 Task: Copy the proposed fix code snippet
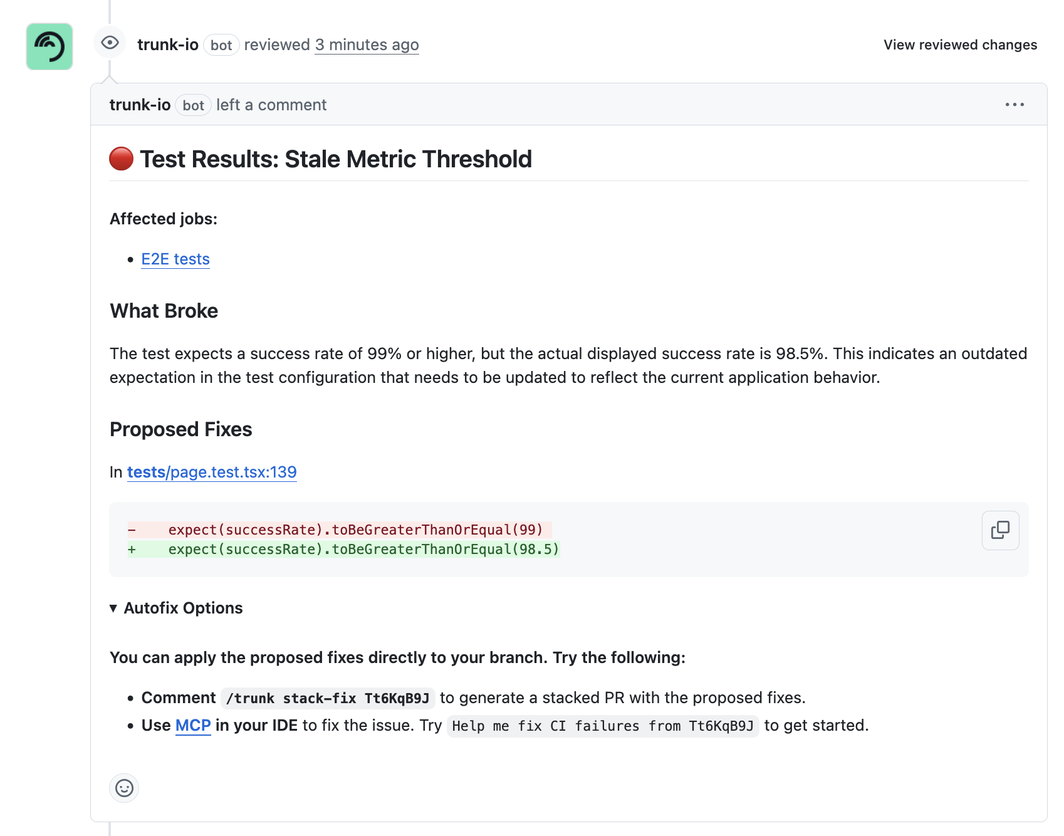coord(1000,530)
